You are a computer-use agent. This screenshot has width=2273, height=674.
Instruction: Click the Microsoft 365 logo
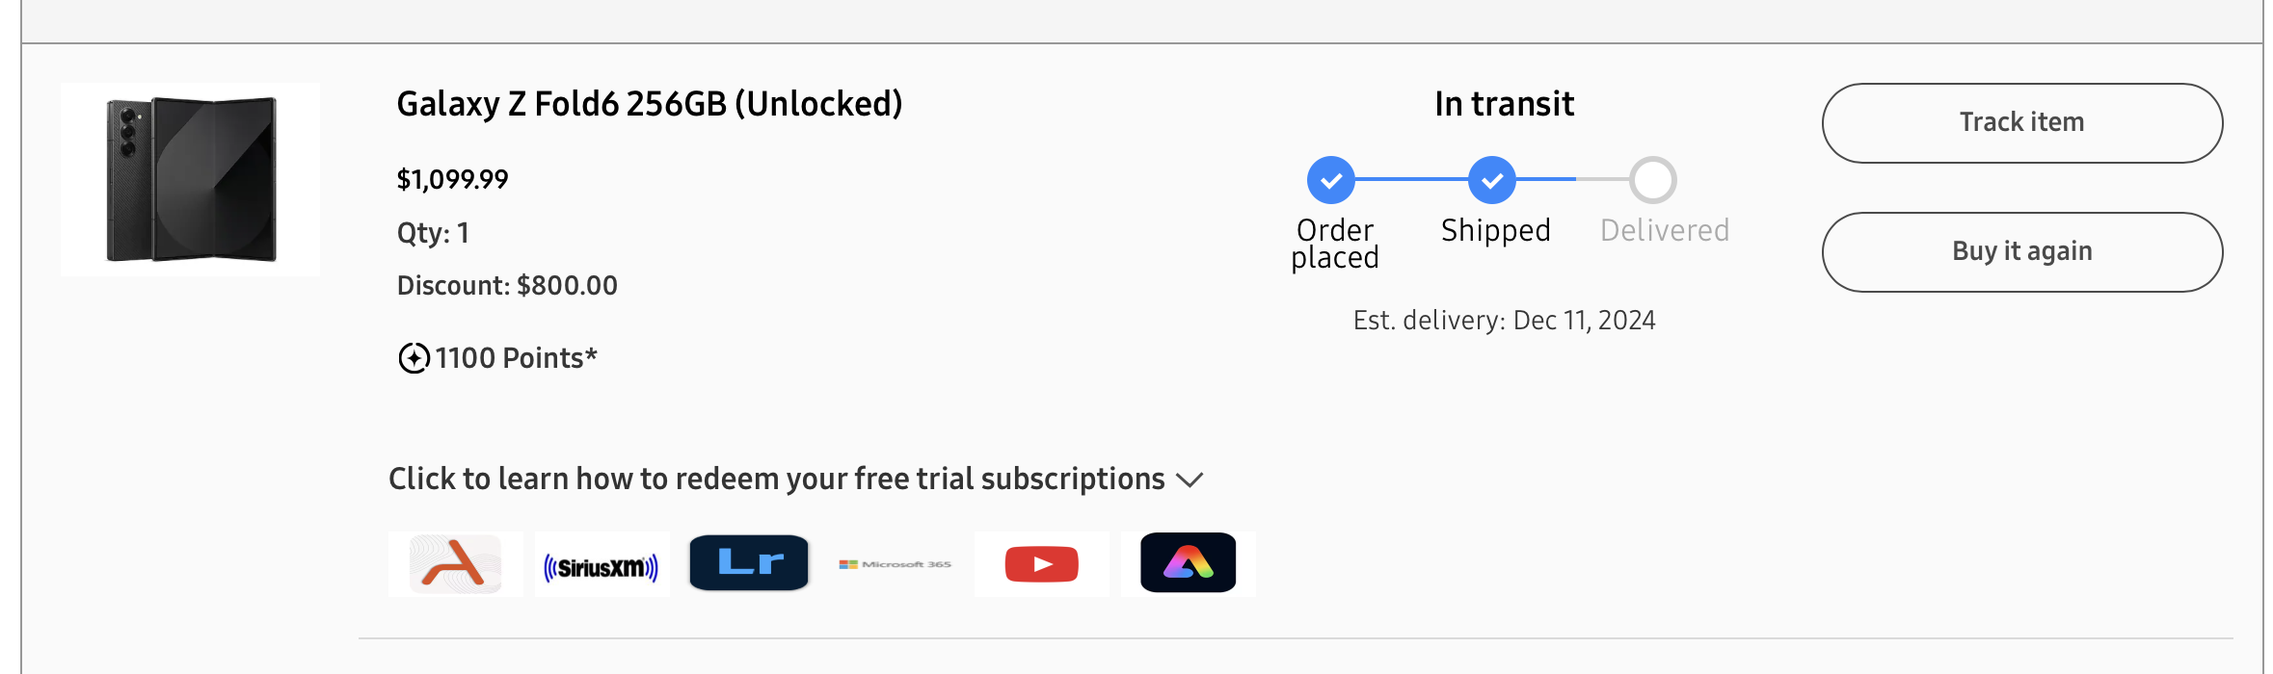pos(896,564)
